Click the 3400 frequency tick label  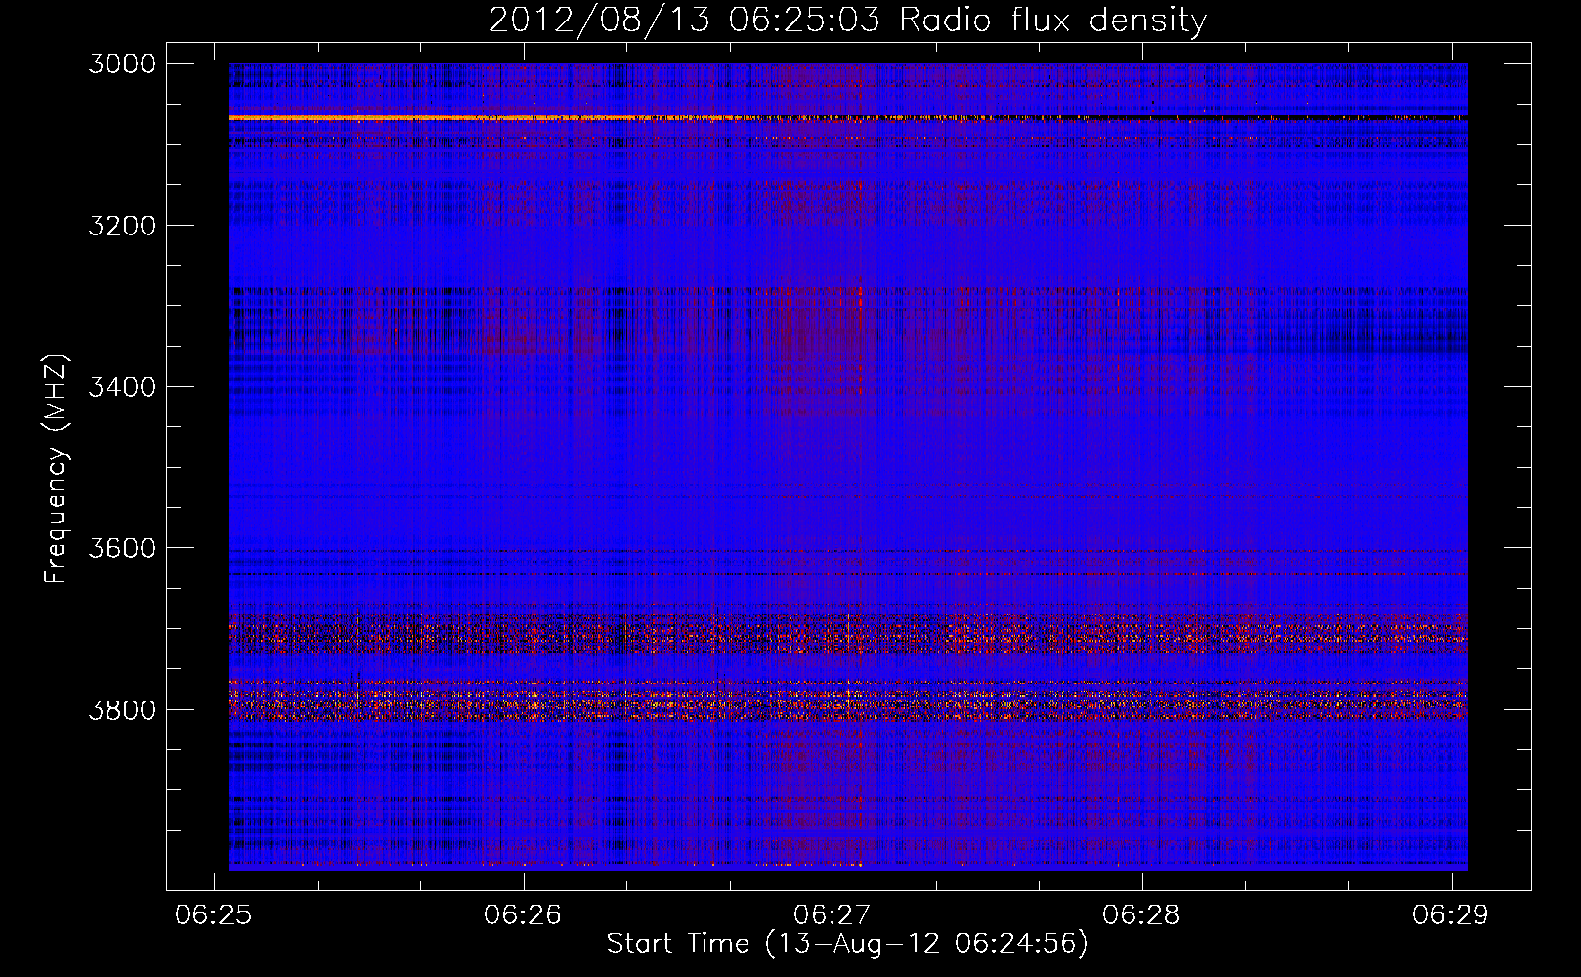(122, 387)
